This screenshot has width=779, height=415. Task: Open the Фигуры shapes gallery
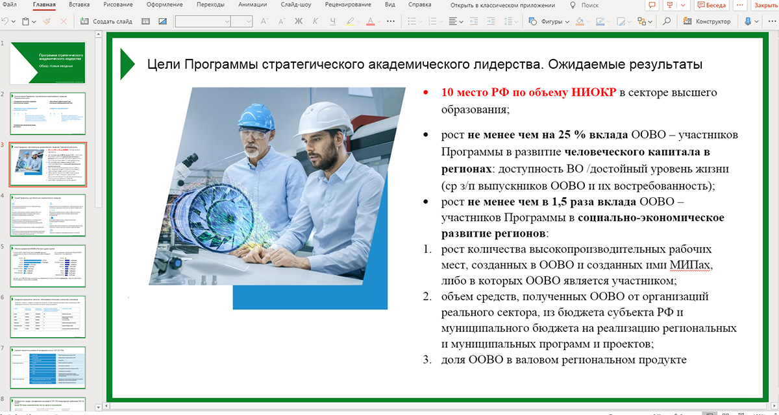[548, 21]
